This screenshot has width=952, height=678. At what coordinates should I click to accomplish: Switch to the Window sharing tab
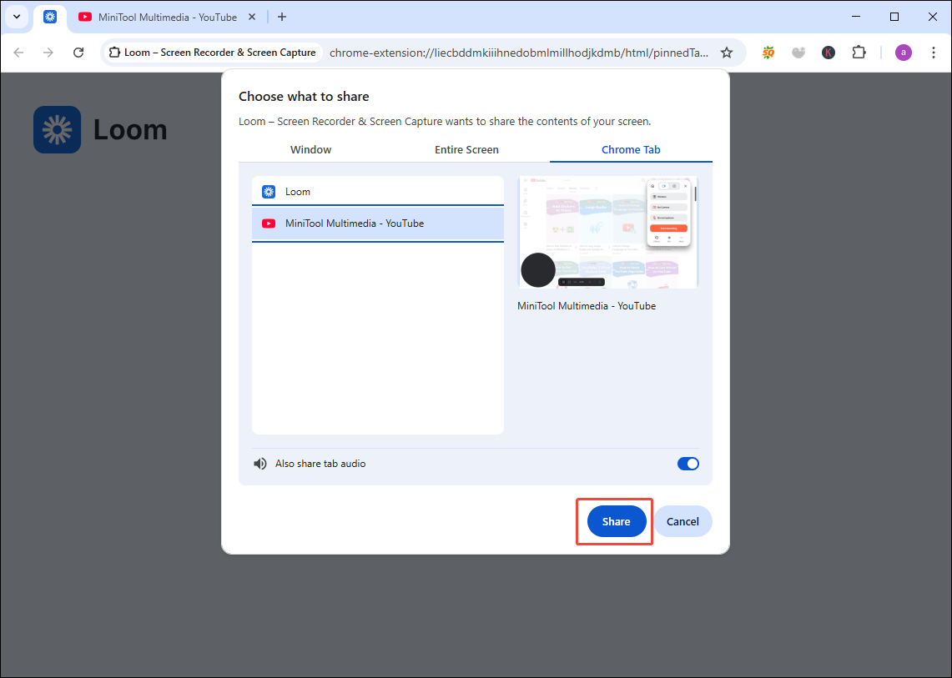pos(310,149)
